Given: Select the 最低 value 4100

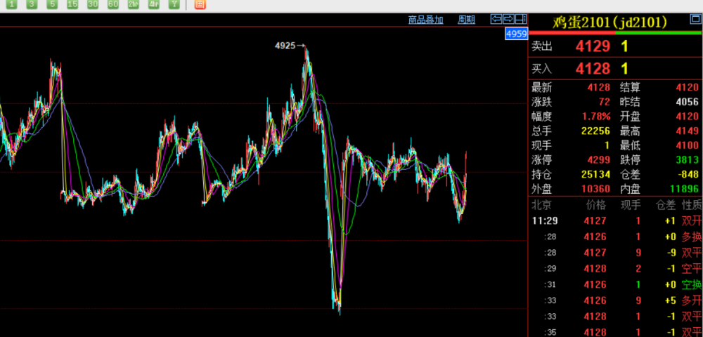Looking at the screenshot, I should 688,145.
